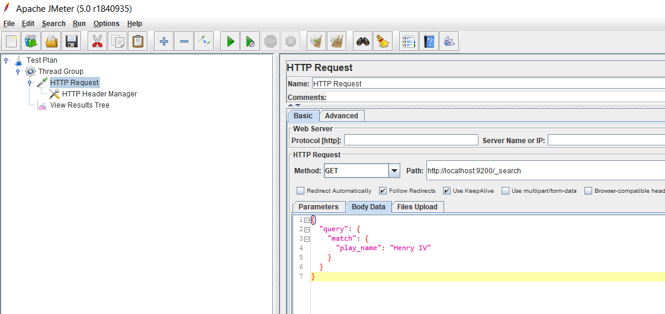
Task: Click the panel collapse arrows under Comments
Action: click(x=294, y=105)
